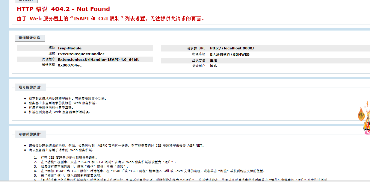Click the physical path E:\培训软件\GDMWEB
Screen dimensions: 370x182
coord(229,54)
